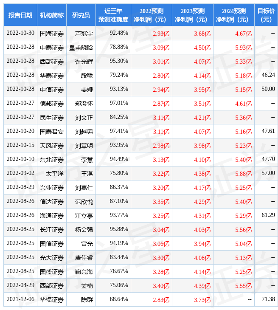Click the date 2021-12-06

(x=20, y=300)
